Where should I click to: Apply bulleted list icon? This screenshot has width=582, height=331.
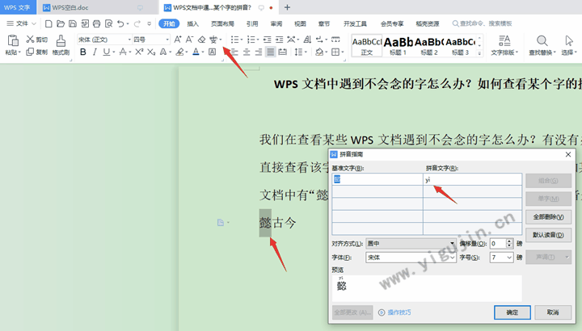click(234, 40)
